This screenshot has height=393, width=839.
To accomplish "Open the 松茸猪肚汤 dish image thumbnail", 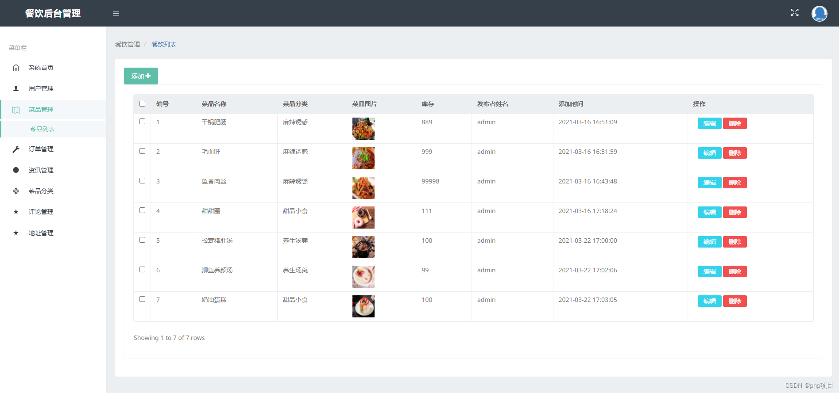I will (x=363, y=247).
